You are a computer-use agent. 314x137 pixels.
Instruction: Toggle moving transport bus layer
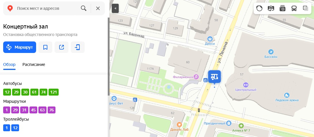294,8
